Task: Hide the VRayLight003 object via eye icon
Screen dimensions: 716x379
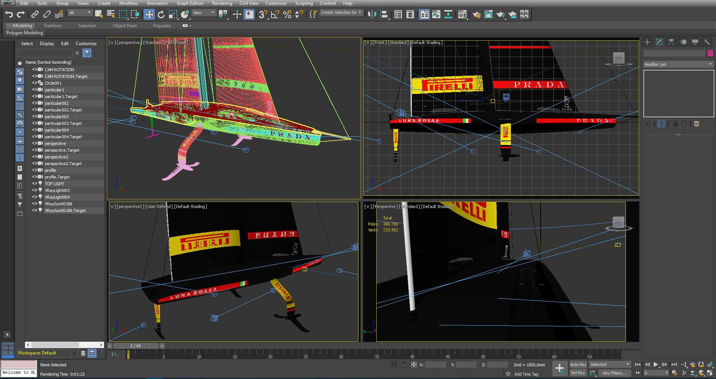Action: coord(35,190)
